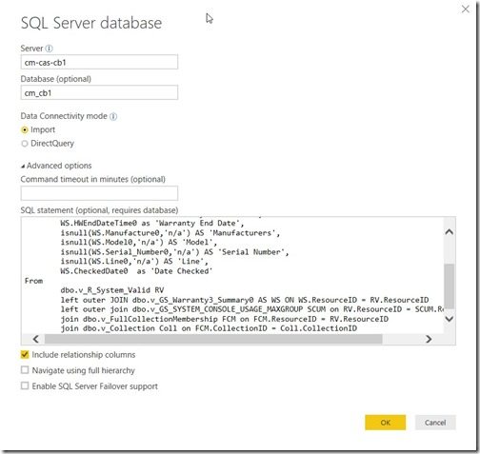This screenshot has height=454, width=480.
Task: Click the 'dbo.v_R_System_Valid RV' line
Action: [x=112, y=290]
